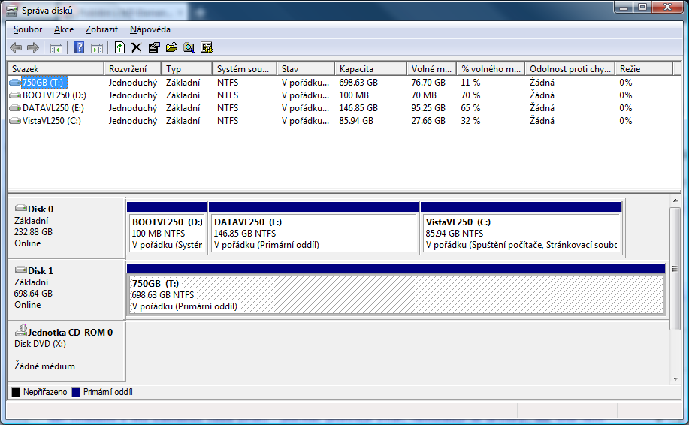Open the Akce menu
This screenshot has width=689, height=425.
tap(64, 29)
